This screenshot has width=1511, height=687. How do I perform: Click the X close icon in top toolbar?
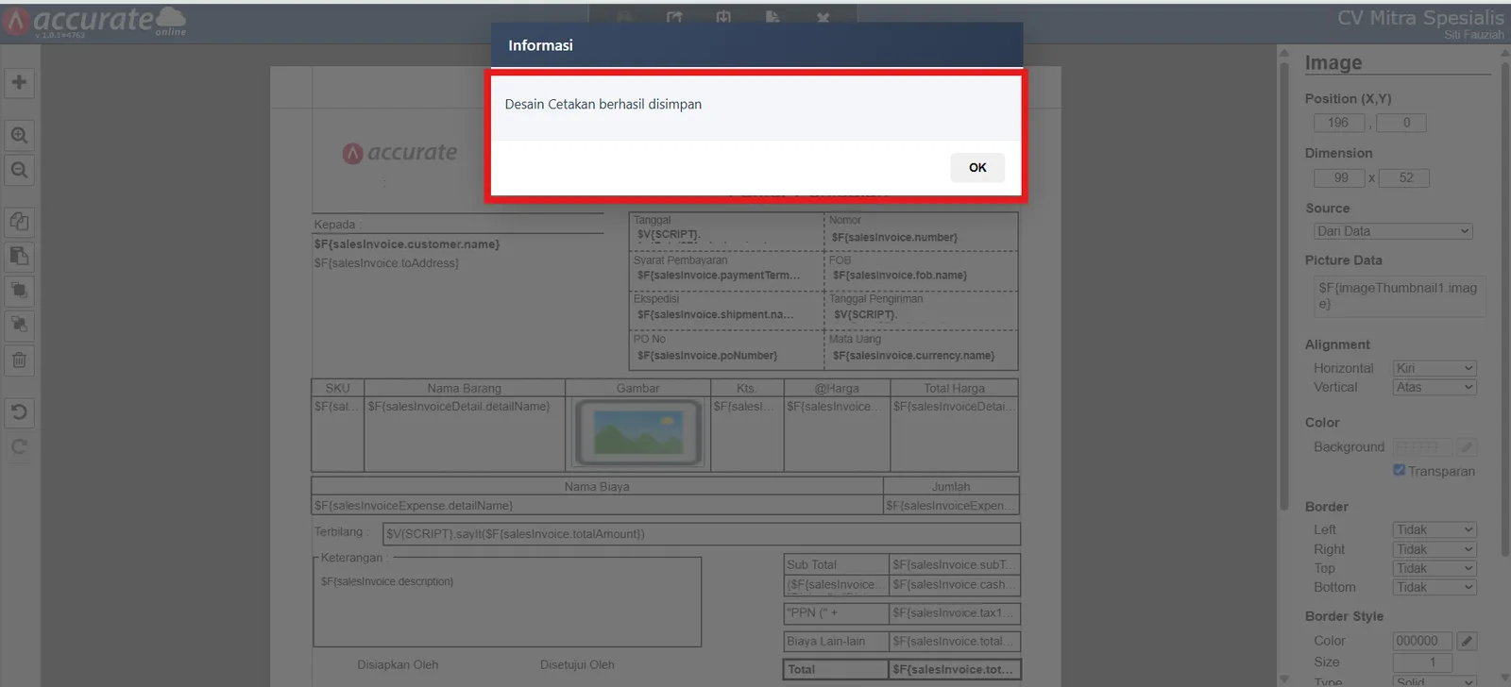click(823, 18)
